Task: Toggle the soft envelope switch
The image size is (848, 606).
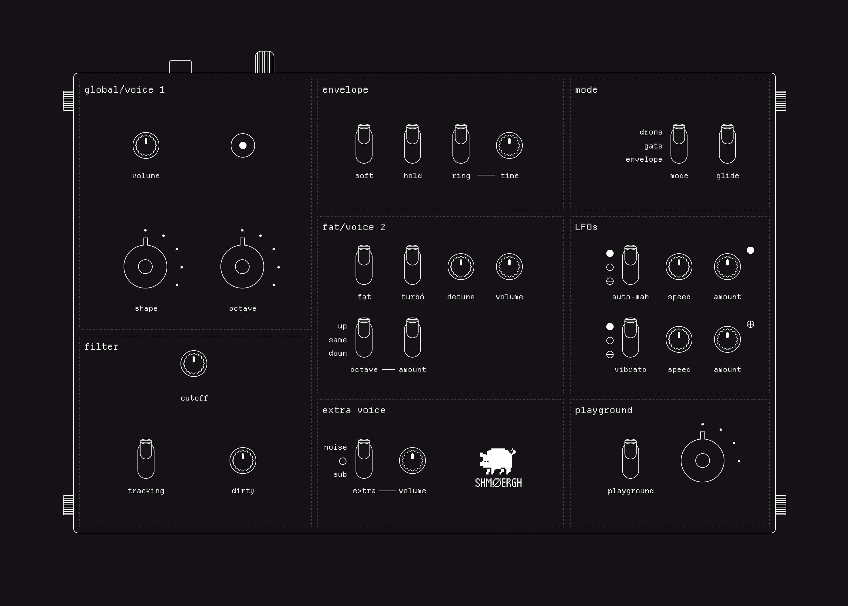Action: tap(364, 144)
